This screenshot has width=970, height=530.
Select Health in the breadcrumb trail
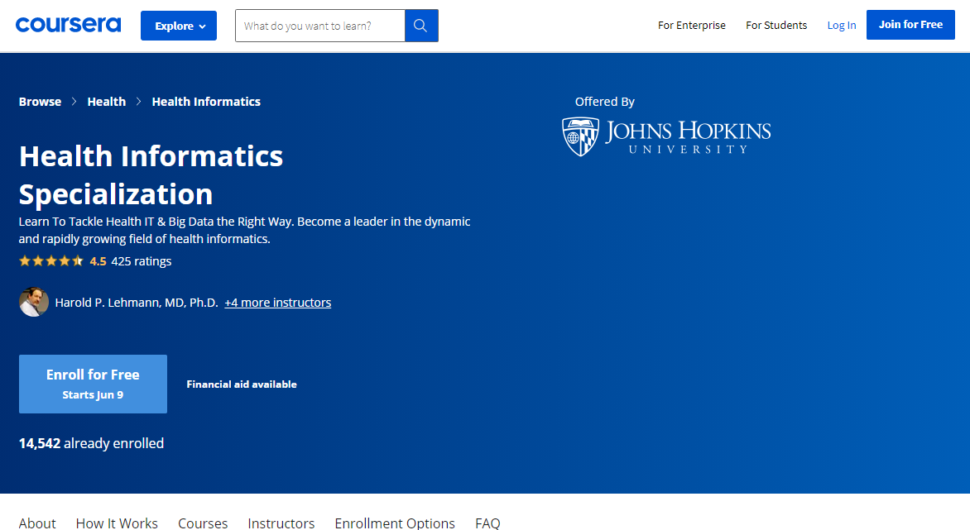pos(107,102)
